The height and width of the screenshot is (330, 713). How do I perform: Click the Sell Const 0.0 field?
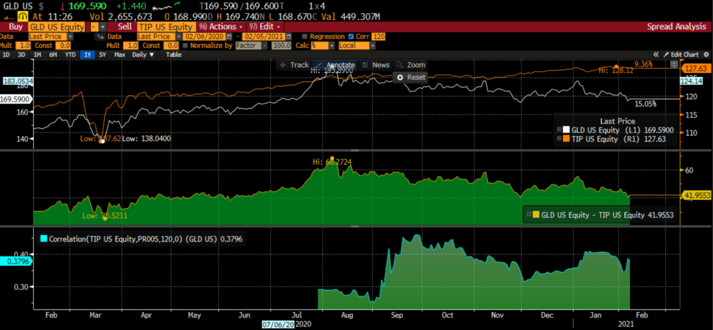click(x=172, y=45)
